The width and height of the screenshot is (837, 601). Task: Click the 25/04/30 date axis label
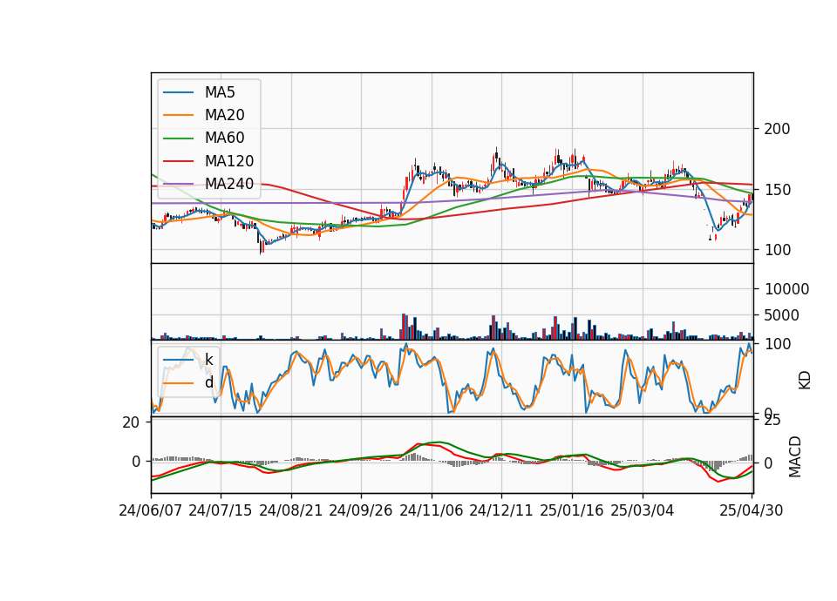(752, 510)
